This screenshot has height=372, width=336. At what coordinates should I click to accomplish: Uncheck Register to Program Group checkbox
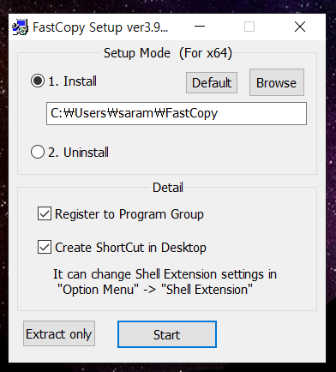45,214
